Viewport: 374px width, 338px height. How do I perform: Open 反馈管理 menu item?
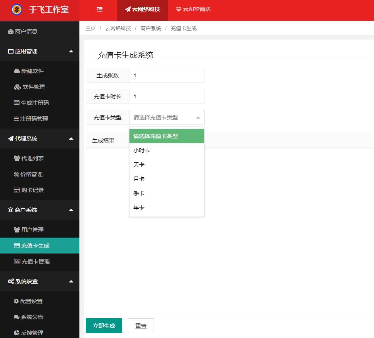coord(40,333)
